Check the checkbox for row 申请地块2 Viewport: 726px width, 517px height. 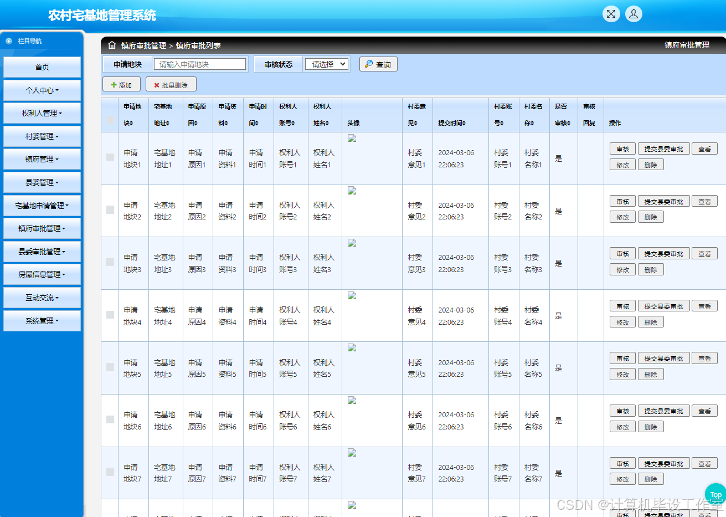pyautogui.click(x=110, y=209)
